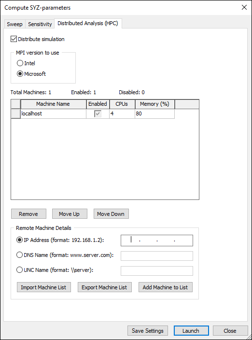
Task: Click the Machine Name column header
Action: coord(53,104)
